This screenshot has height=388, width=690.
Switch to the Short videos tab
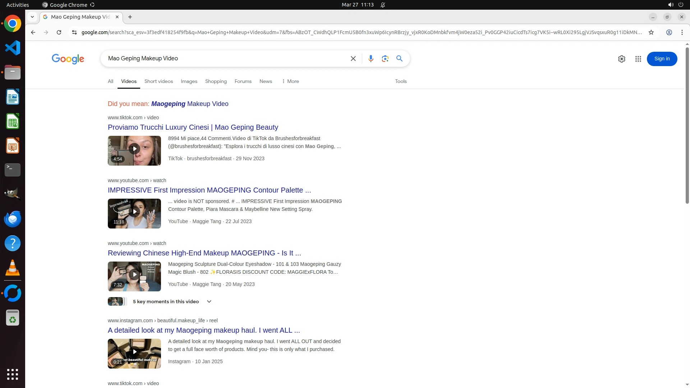(x=158, y=81)
